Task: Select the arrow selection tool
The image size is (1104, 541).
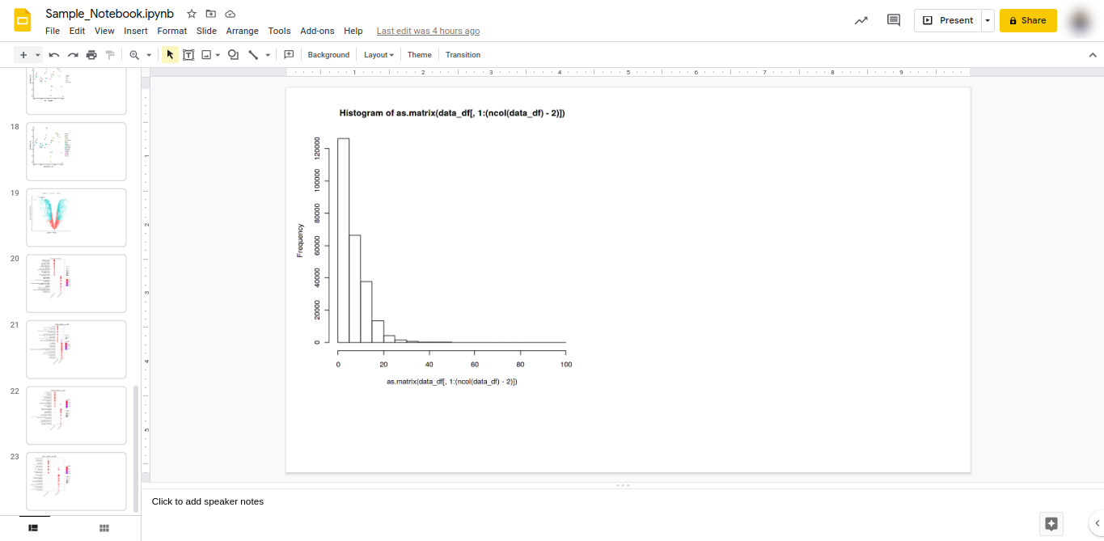Action: [169, 54]
